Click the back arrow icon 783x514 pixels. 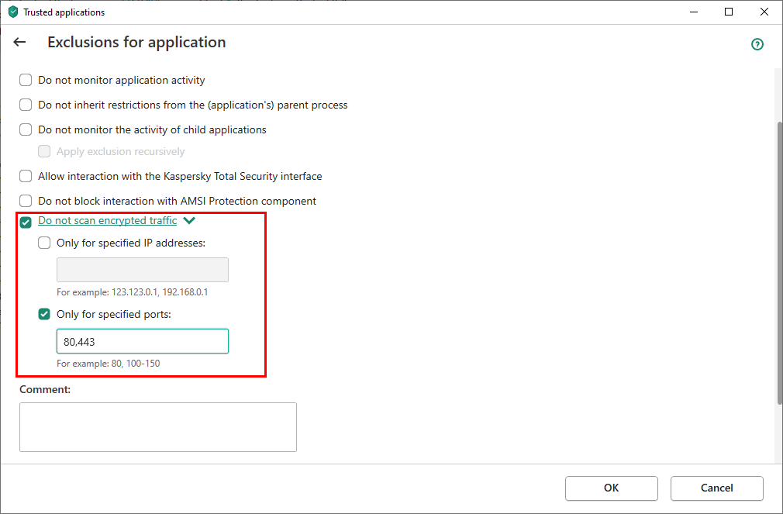20,43
